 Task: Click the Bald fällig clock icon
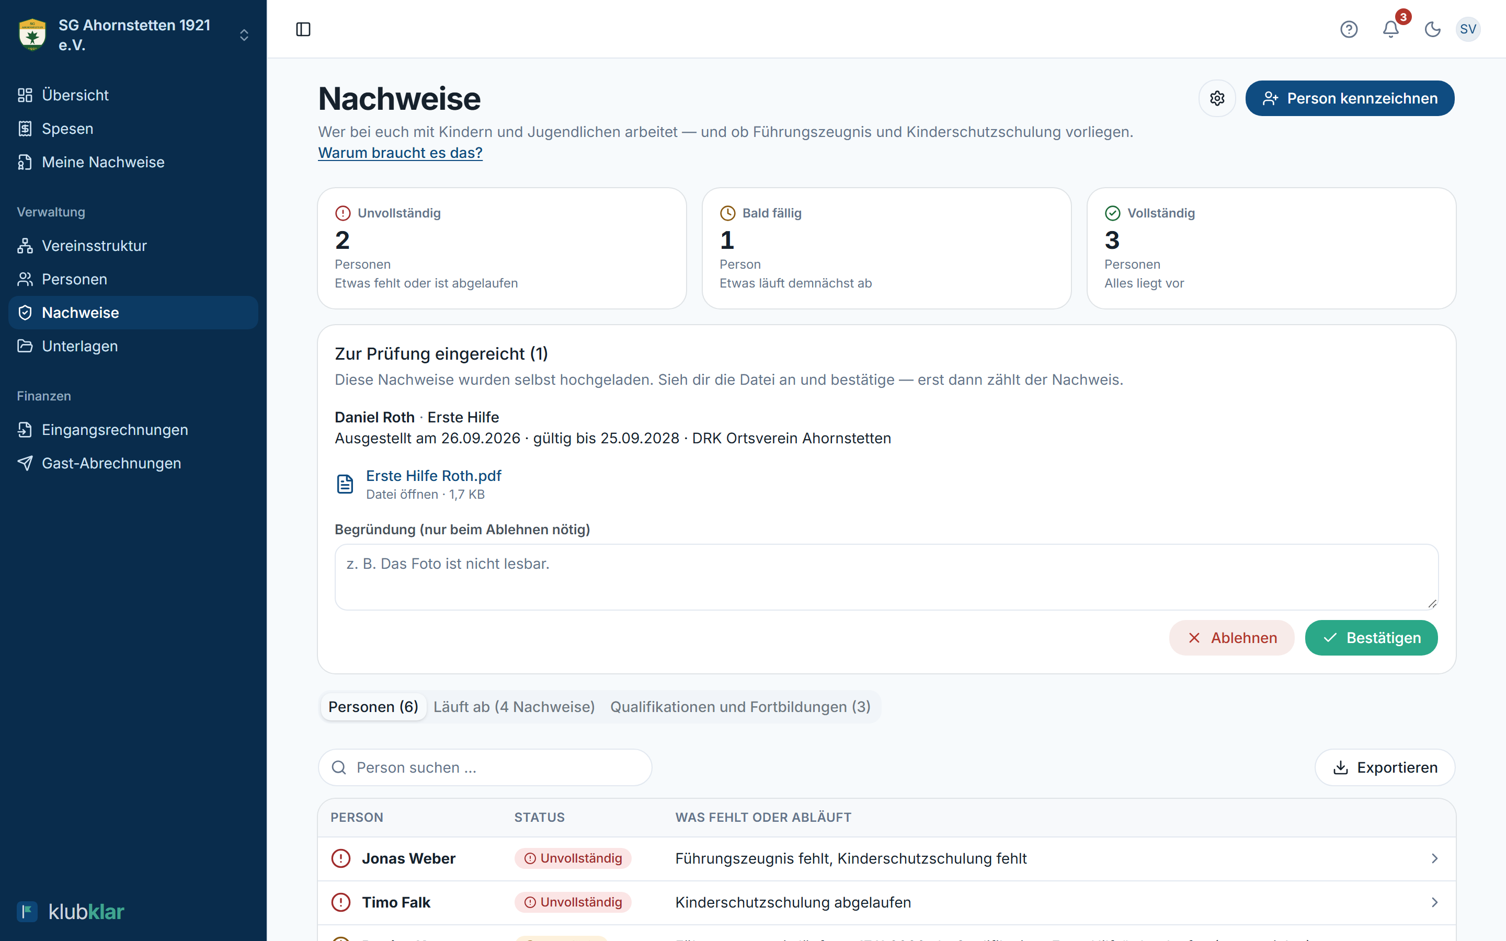point(727,213)
